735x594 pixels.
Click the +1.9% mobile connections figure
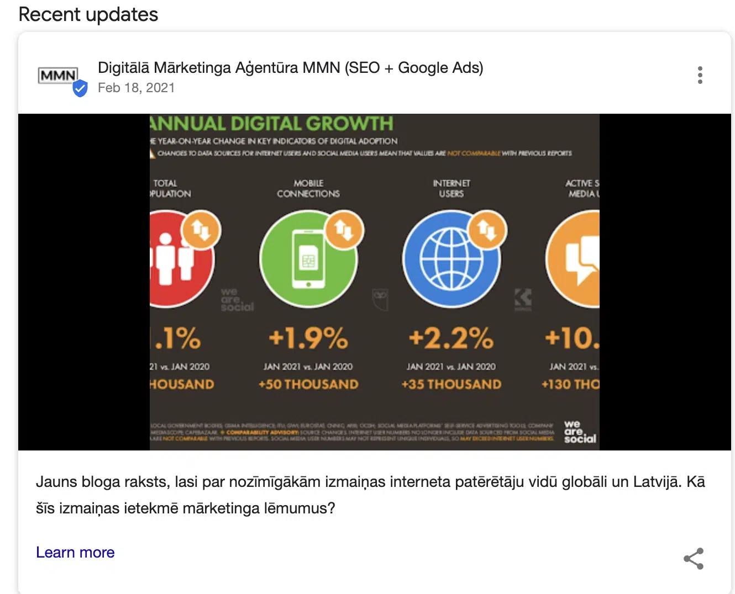(x=308, y=338)
